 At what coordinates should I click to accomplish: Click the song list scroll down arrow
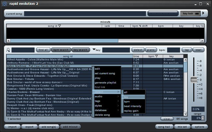185,114
